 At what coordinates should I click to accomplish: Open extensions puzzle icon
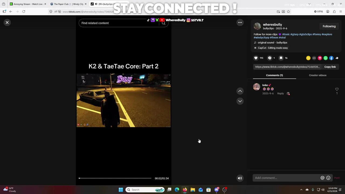[334, 12]
